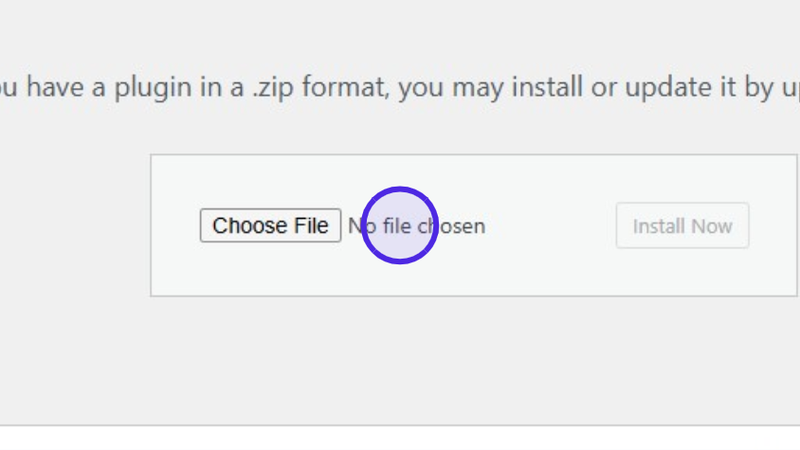The width and height of the screenshot is (800, 450).
Task: Click the word "File" on the Choose File button
Action: coord(311,226)
